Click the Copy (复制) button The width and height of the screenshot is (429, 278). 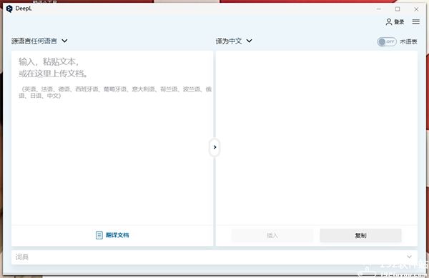(360, 235)
